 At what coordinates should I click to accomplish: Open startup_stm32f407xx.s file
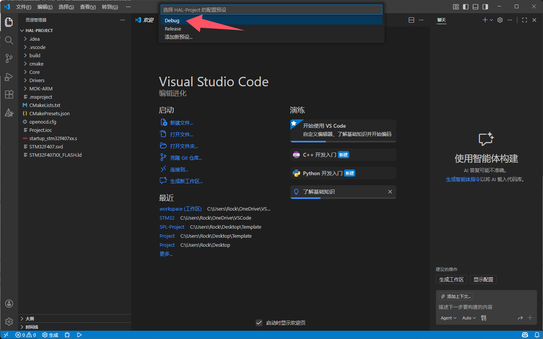[x=75, y=138]
